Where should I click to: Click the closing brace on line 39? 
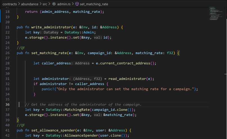[18, 120]
